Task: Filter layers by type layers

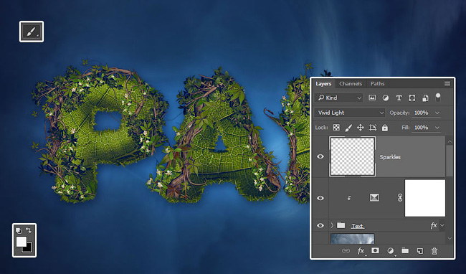Action: click(x=399, y=98)
